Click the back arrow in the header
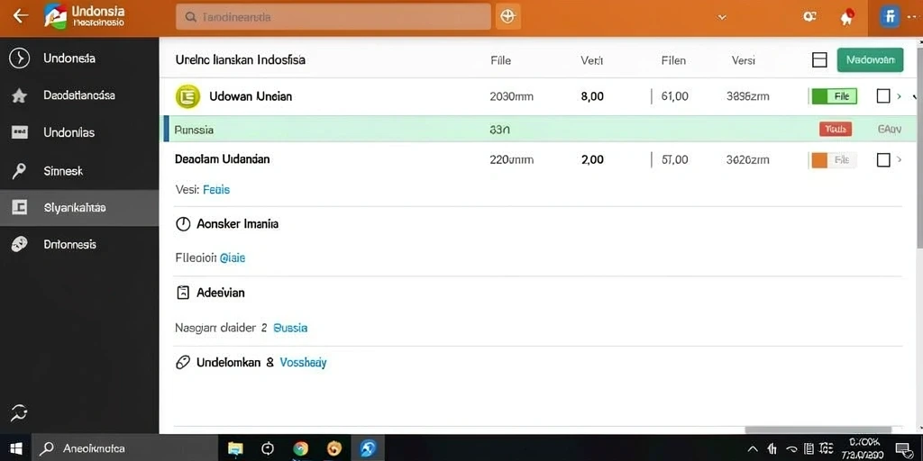The height and width of the screenshot is (461, 923). click(21, 16)
